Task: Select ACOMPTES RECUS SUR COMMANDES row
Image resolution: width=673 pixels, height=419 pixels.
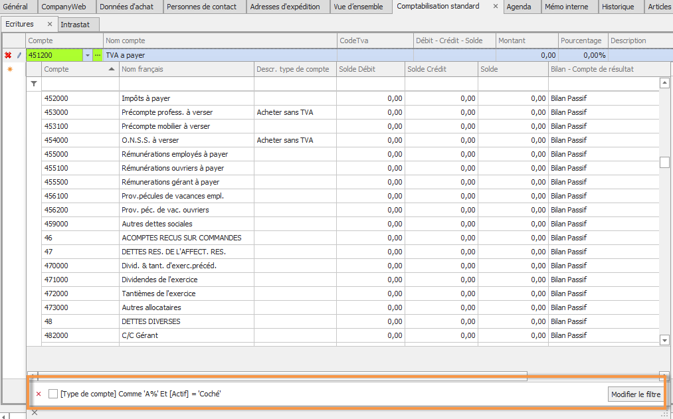Action: tap(350, 238)
